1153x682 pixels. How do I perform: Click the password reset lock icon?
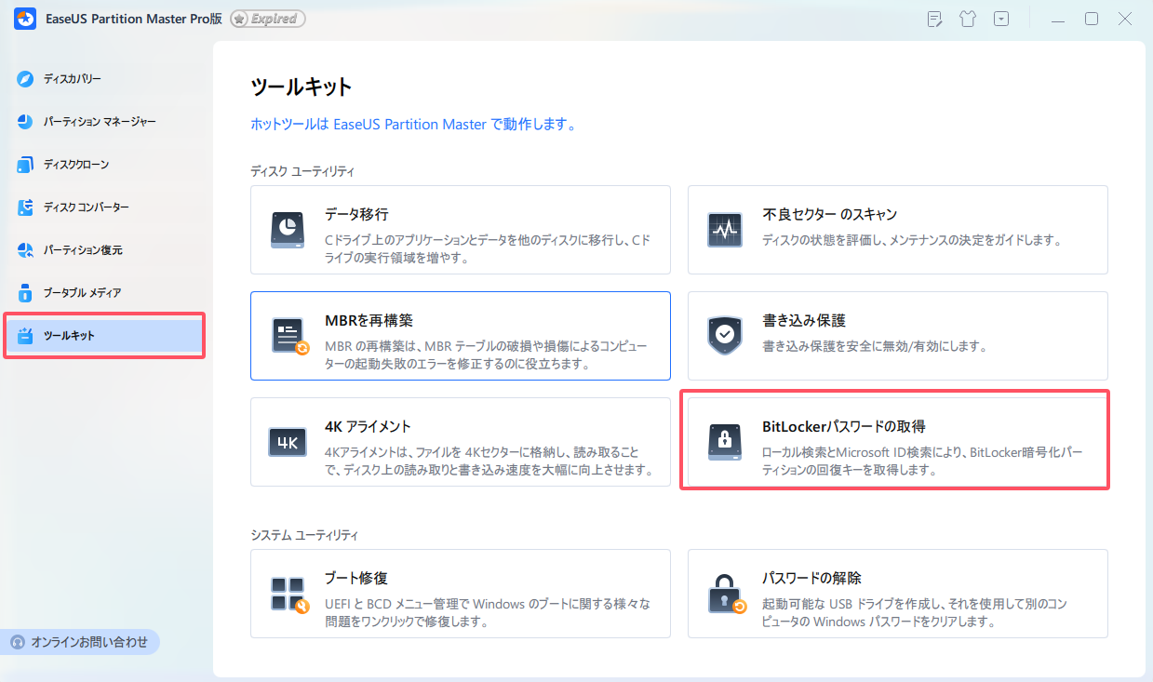(x=725, y=594)
